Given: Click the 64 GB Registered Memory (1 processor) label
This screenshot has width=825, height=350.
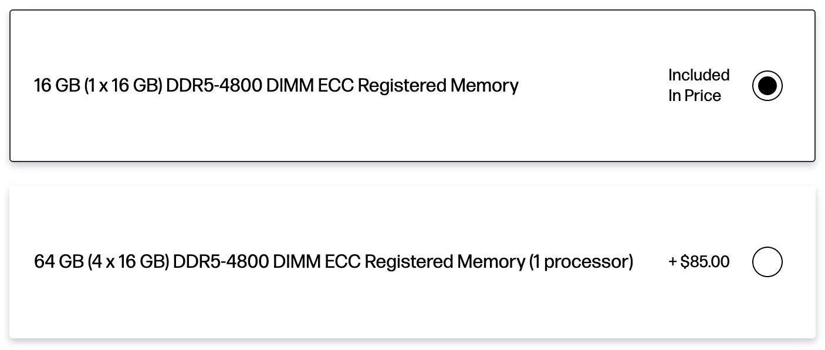Looking at the screenshot, I should (334, 261).
